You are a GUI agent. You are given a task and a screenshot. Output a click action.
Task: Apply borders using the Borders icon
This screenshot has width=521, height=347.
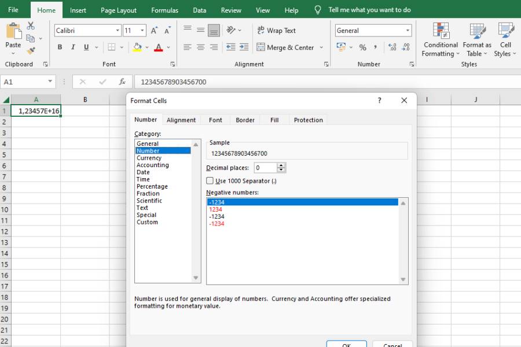112,47
